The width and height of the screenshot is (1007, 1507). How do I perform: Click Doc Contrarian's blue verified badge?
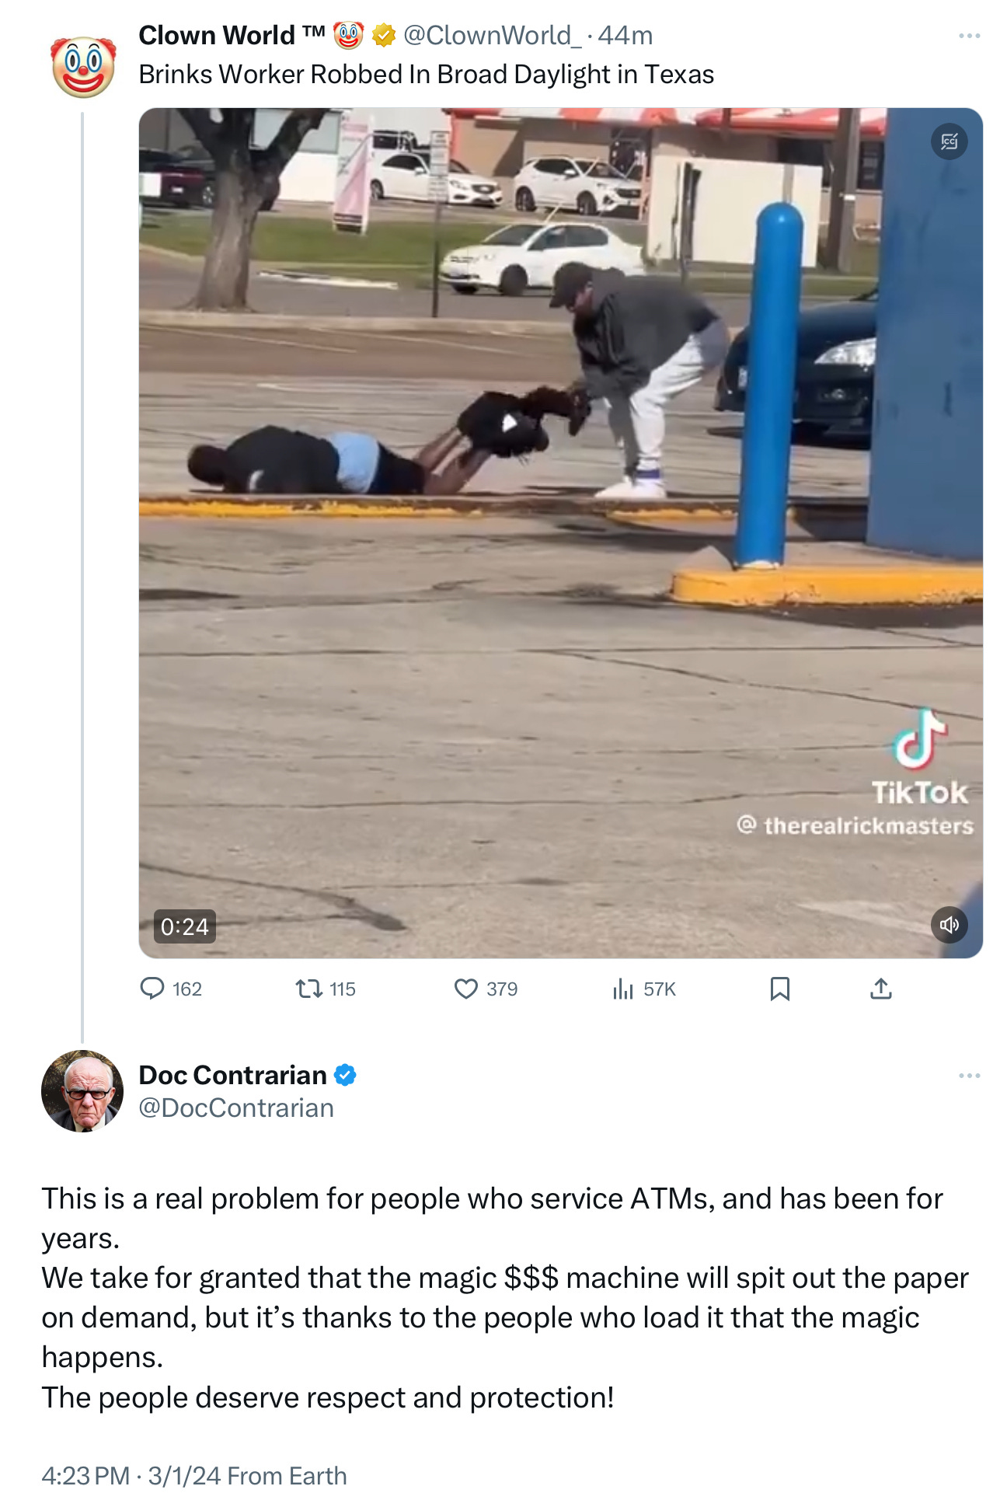tap(345, 1075)
